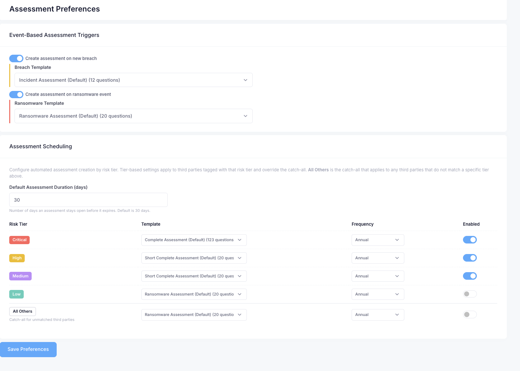The height and width of the screenshot is (371, 520).
Task: Open the Ransomware Template dropdown
Action: click(133, 116)
